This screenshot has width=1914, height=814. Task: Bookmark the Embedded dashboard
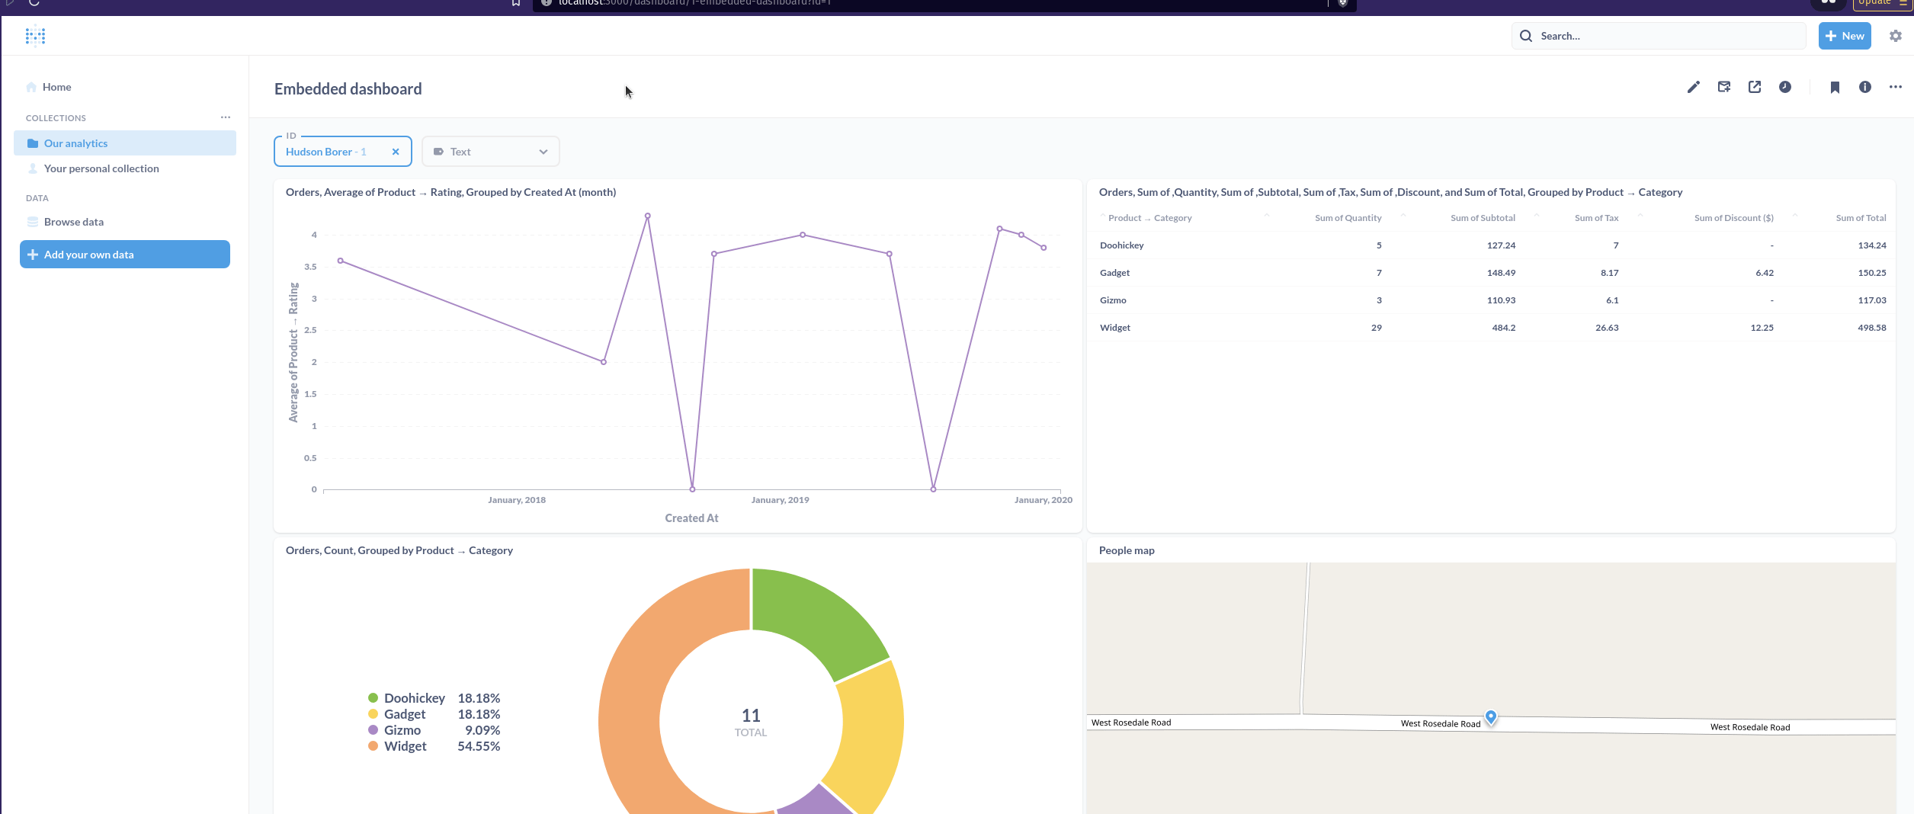pyautogui.click(x=1835, y=87)
